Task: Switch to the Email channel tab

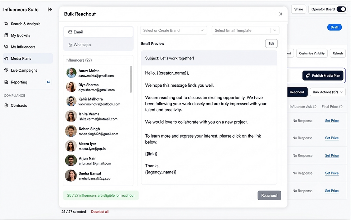Action: click(98, 32)
